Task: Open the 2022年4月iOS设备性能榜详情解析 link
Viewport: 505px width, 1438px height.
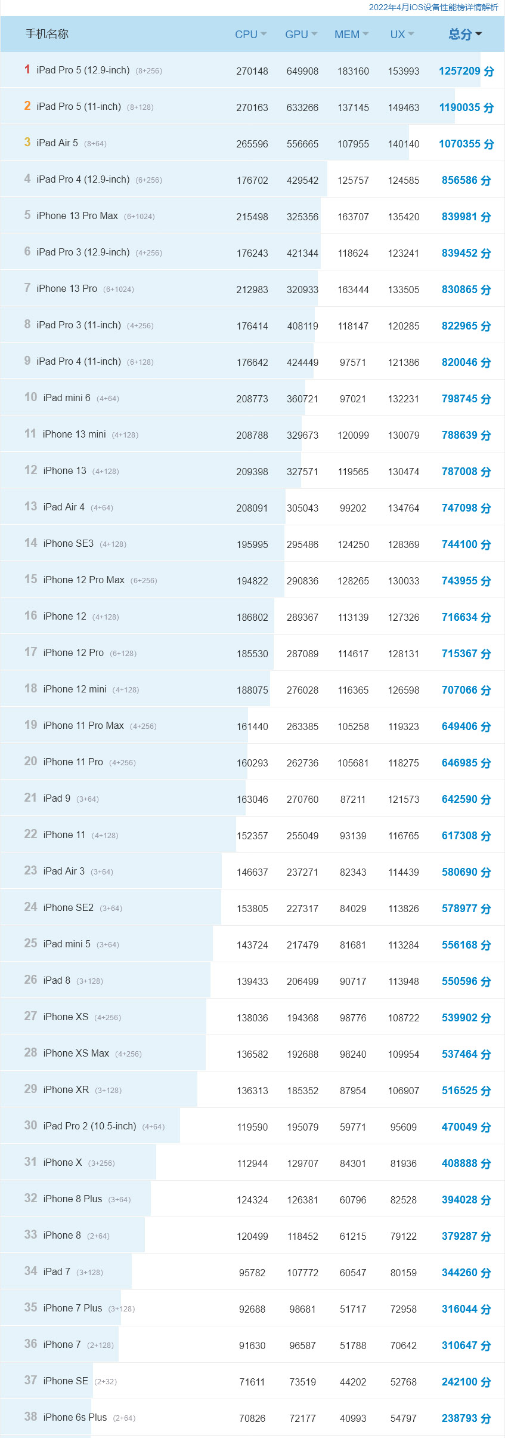Action: 433,7
